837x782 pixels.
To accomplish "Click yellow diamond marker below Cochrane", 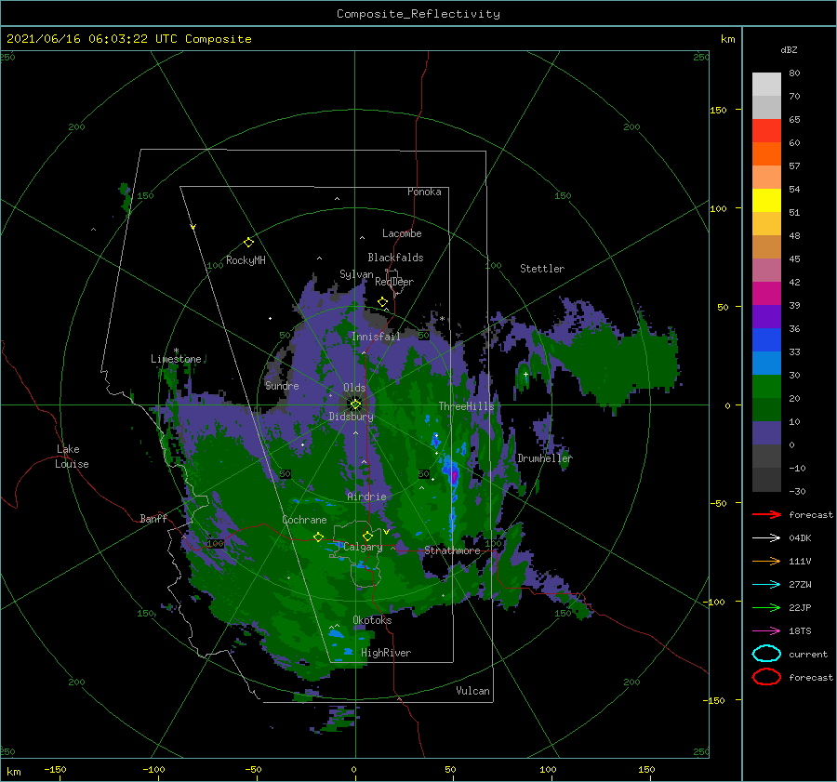I will 318,537.
